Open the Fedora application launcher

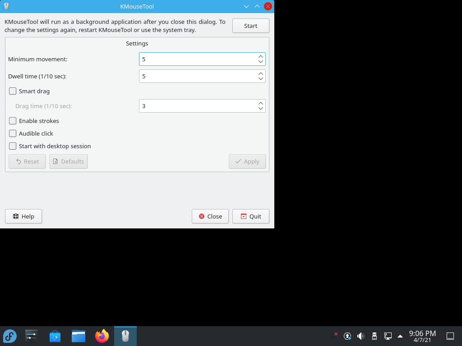click(x=10, y=336)
